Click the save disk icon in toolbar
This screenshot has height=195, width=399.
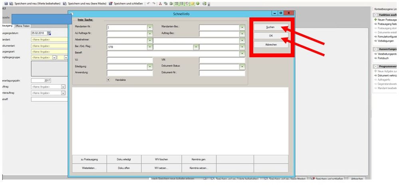(x=6, y=3)
